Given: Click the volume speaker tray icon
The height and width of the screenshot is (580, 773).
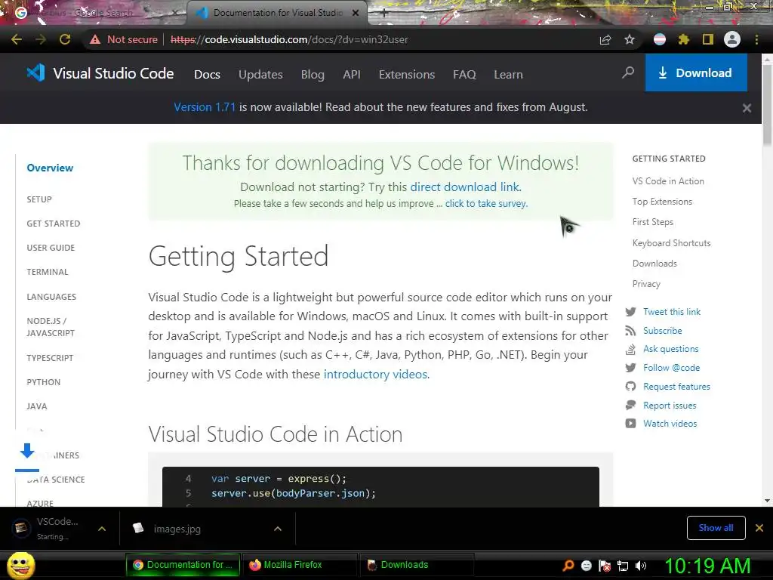Looking at the screenshot, I should 641,566.
